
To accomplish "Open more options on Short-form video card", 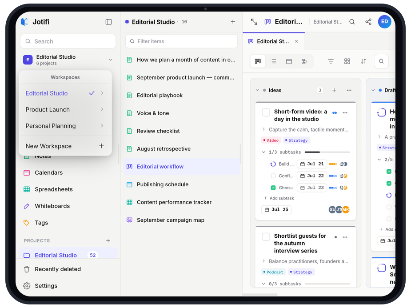I will 345,113.
